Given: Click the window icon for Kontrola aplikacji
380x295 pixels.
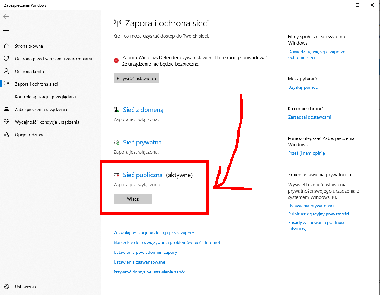Looking at the screenshot, I should click(x=6, y=97).
